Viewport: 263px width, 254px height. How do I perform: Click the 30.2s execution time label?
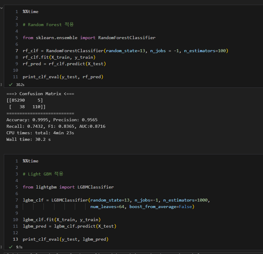(x=20, y=85)
